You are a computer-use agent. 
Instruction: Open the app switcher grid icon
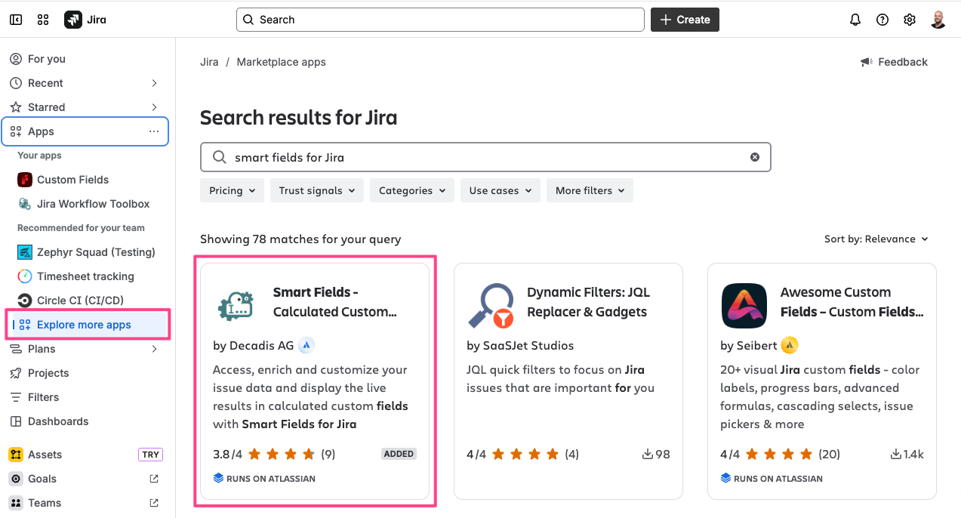(x=43, y=20)
